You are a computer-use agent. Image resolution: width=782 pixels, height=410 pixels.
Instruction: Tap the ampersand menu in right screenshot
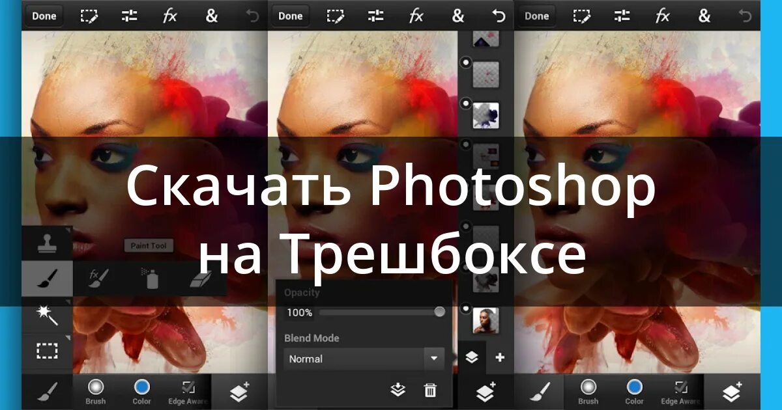click(704, 16)
